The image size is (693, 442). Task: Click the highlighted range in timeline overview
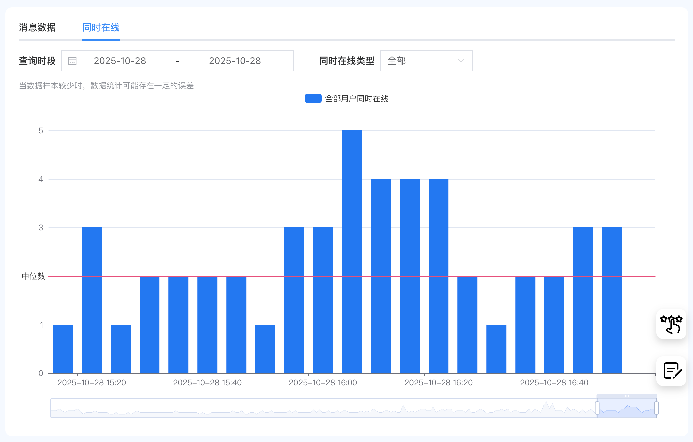627,409
